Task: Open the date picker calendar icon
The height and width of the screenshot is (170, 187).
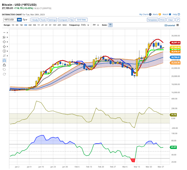Action: pyautogui.click(x=110, y=25)
